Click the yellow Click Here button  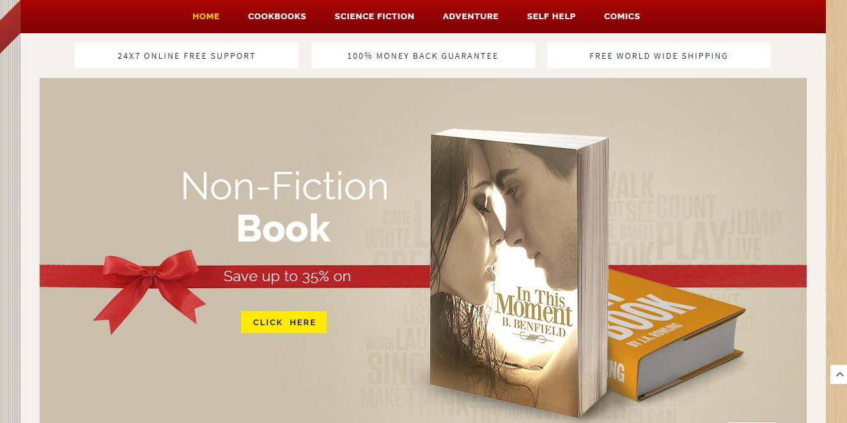[x=284, y=322]
